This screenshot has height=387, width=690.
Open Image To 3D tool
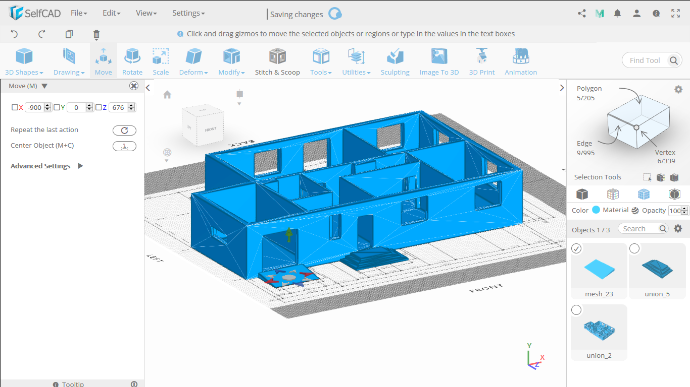[439, 61]
